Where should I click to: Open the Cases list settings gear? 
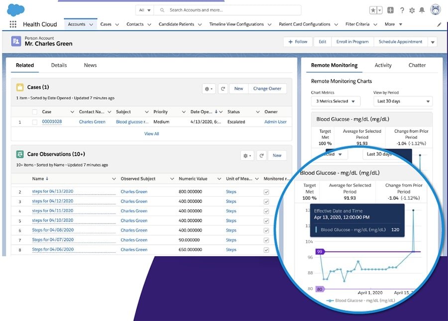tap(208, 88)
